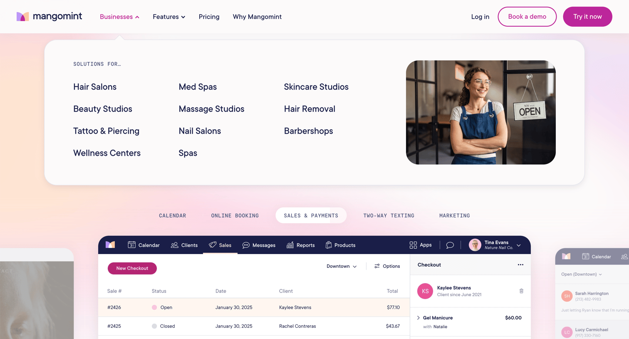Image resolution: width=629 pixels, height=339 pixels.
Task: Open the Apps grid icon
Action: click(413, 245)
